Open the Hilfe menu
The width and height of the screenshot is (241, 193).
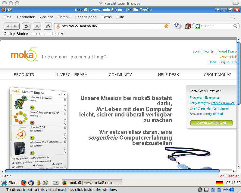[120, 17]
